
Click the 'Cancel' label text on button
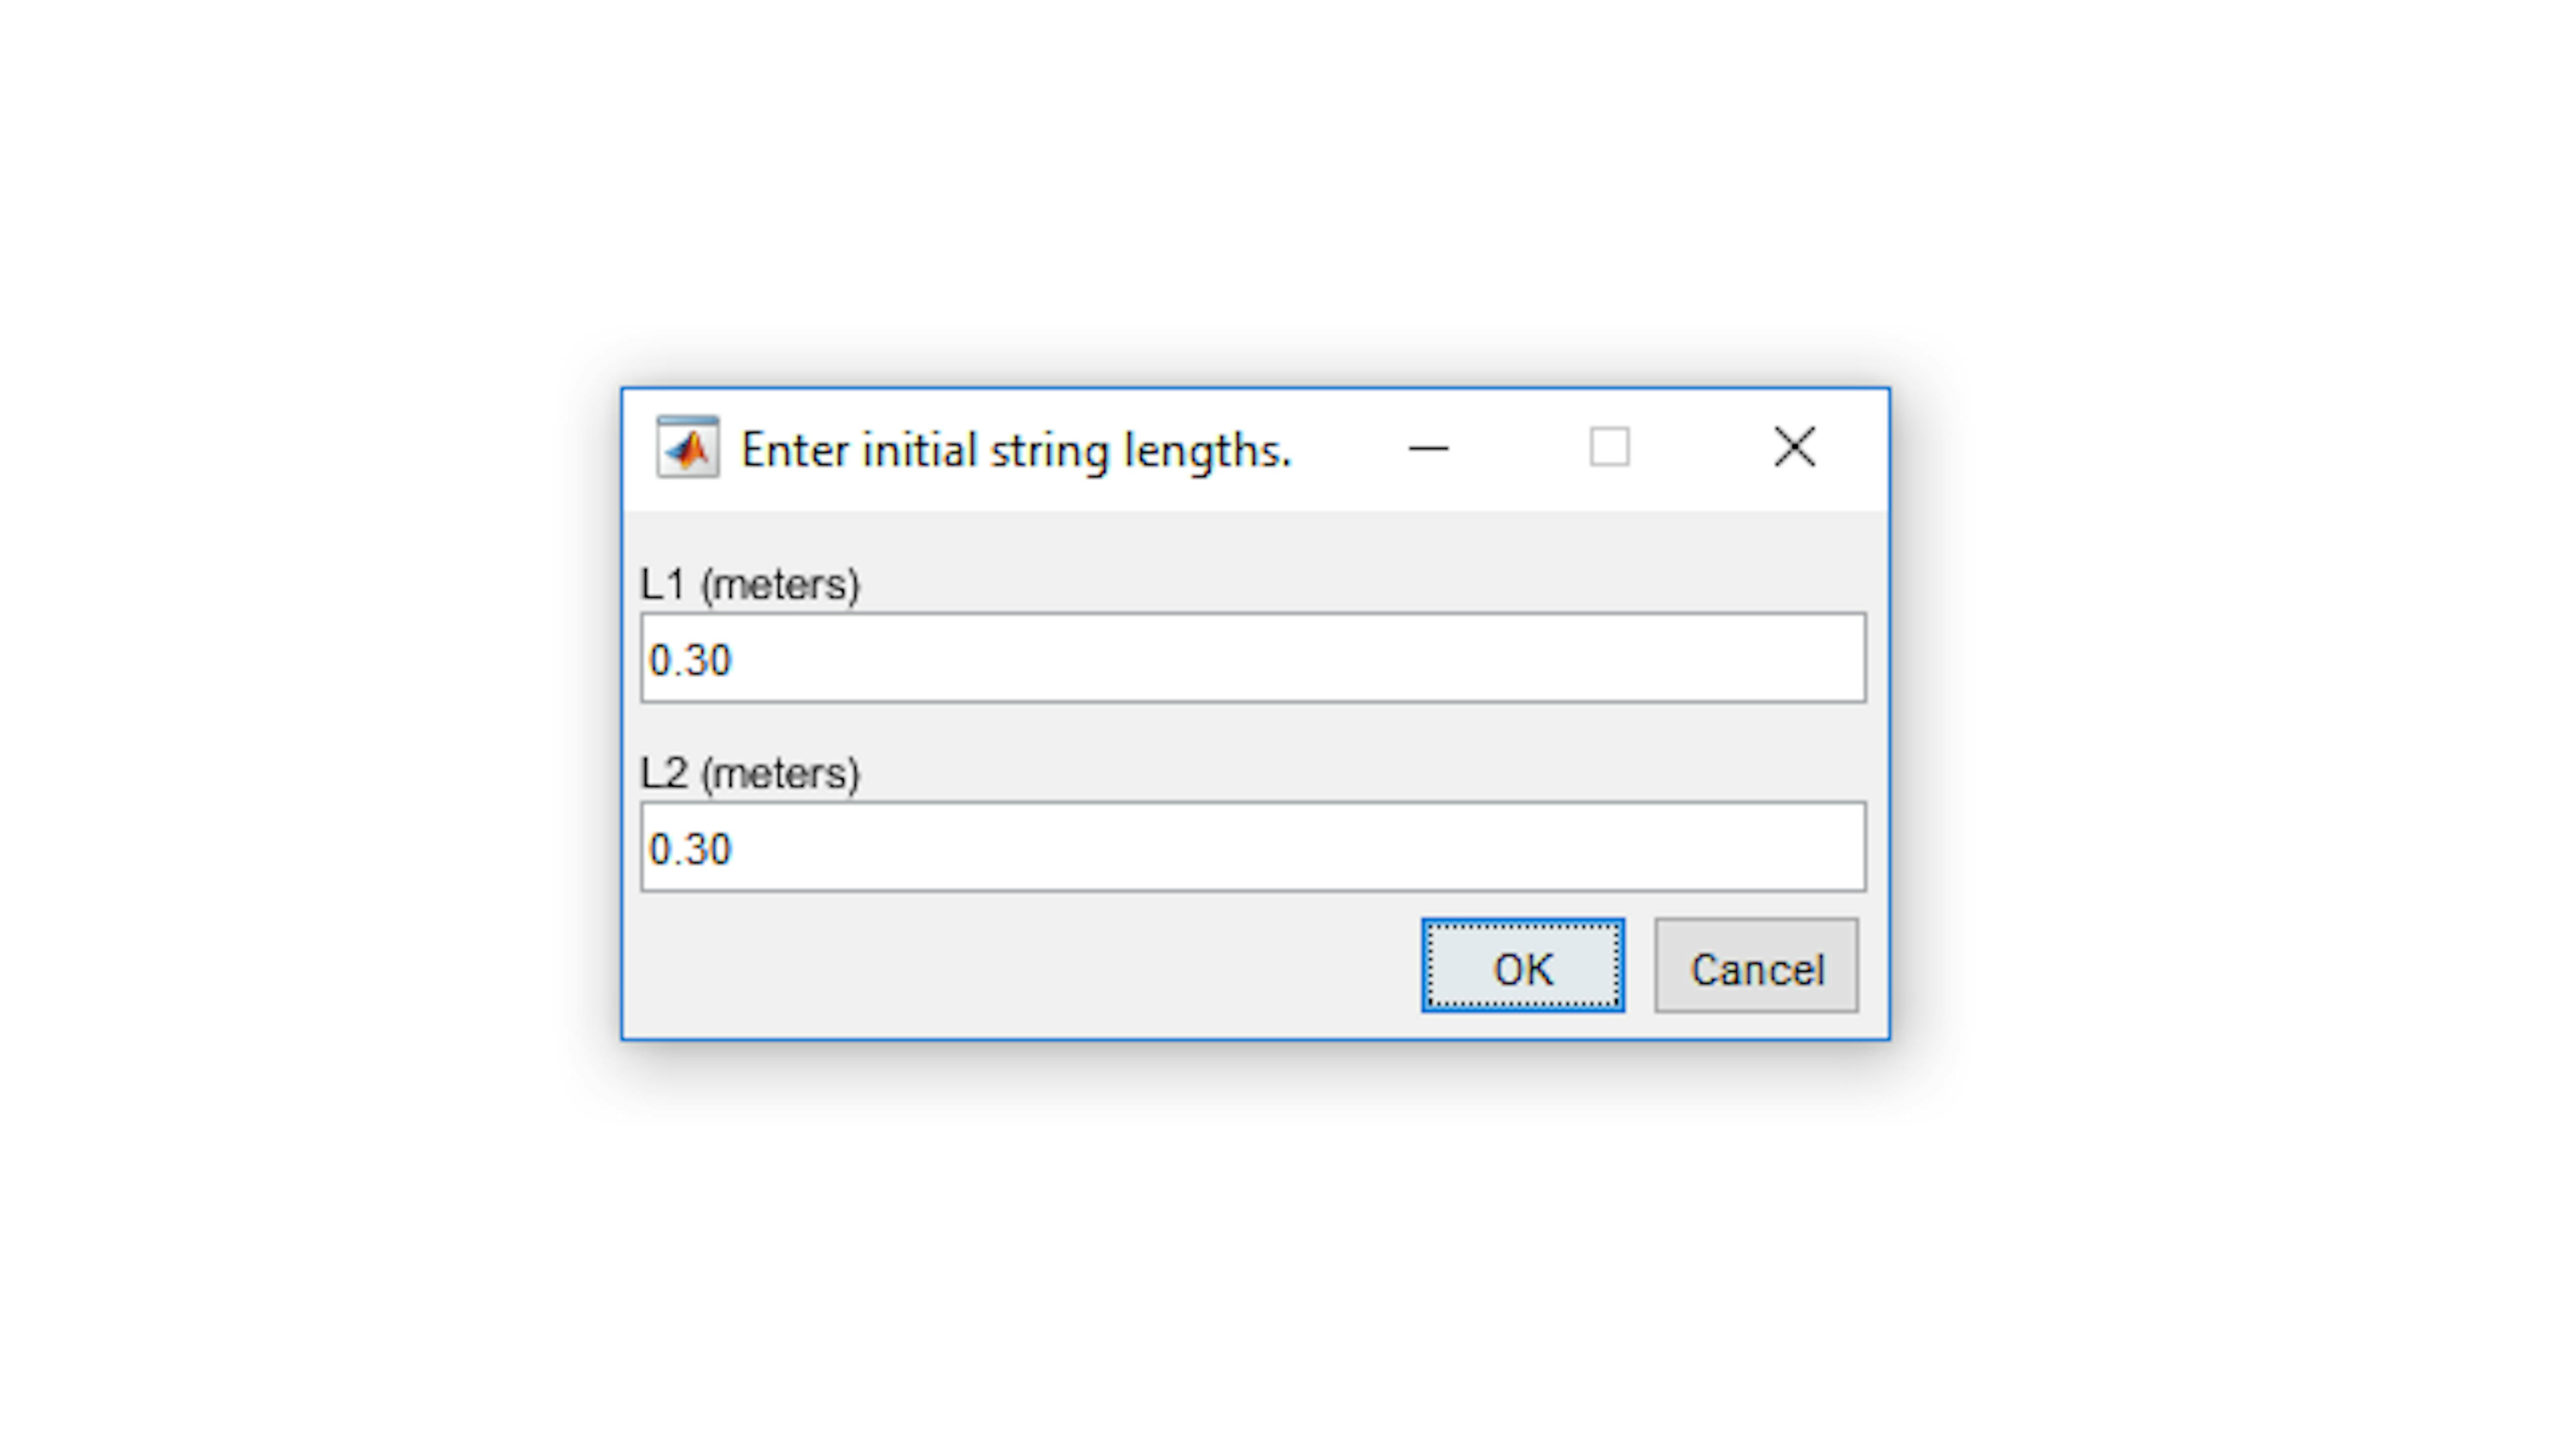[x=1757, y=969]
